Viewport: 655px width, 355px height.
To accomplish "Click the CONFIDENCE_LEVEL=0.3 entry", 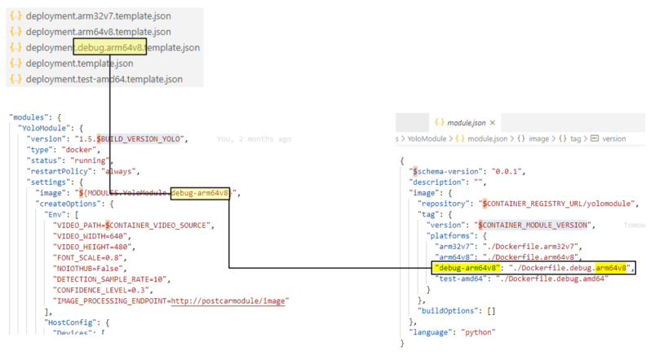I will [102, 291].
